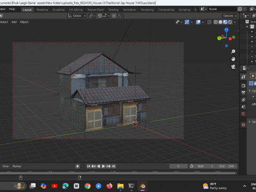Open YouTube from the taskbar
This screenshot has height=192, width=256.
coord(54,186)
